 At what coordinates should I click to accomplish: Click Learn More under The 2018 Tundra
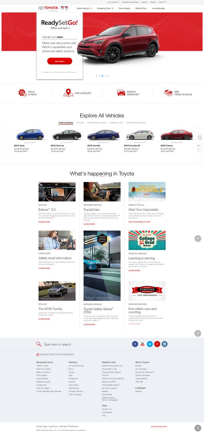coord(44,319)
